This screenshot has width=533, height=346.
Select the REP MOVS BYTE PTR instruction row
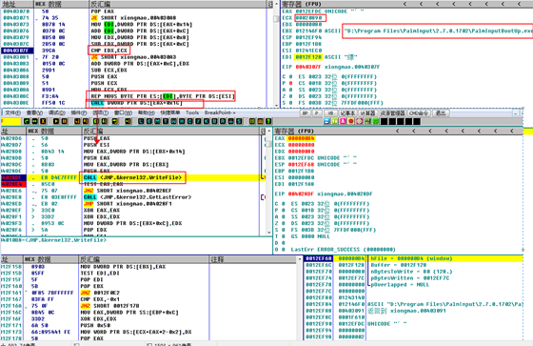tap(163, 96)
